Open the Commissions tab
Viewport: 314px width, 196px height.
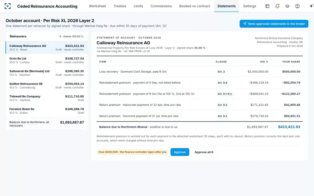pos(161,6)
